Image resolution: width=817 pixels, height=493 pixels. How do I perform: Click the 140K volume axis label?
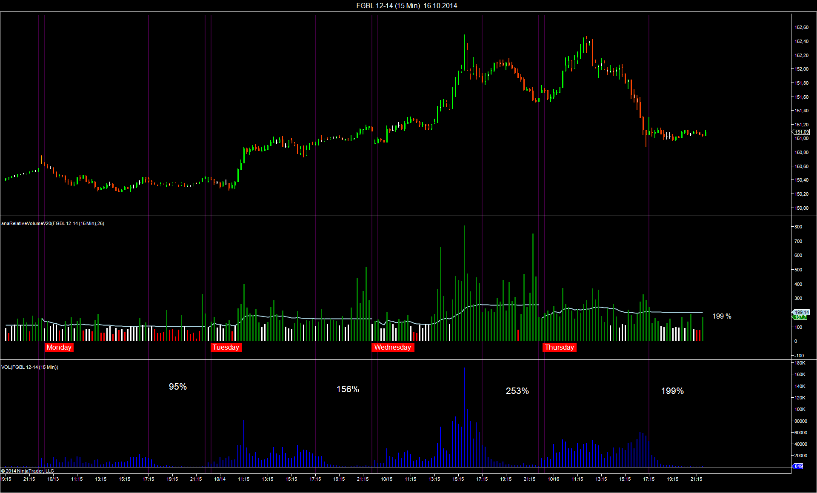(x=800, y=386)
